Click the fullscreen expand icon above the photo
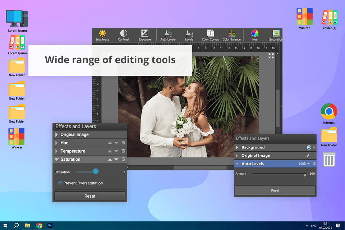 point(271,56)
